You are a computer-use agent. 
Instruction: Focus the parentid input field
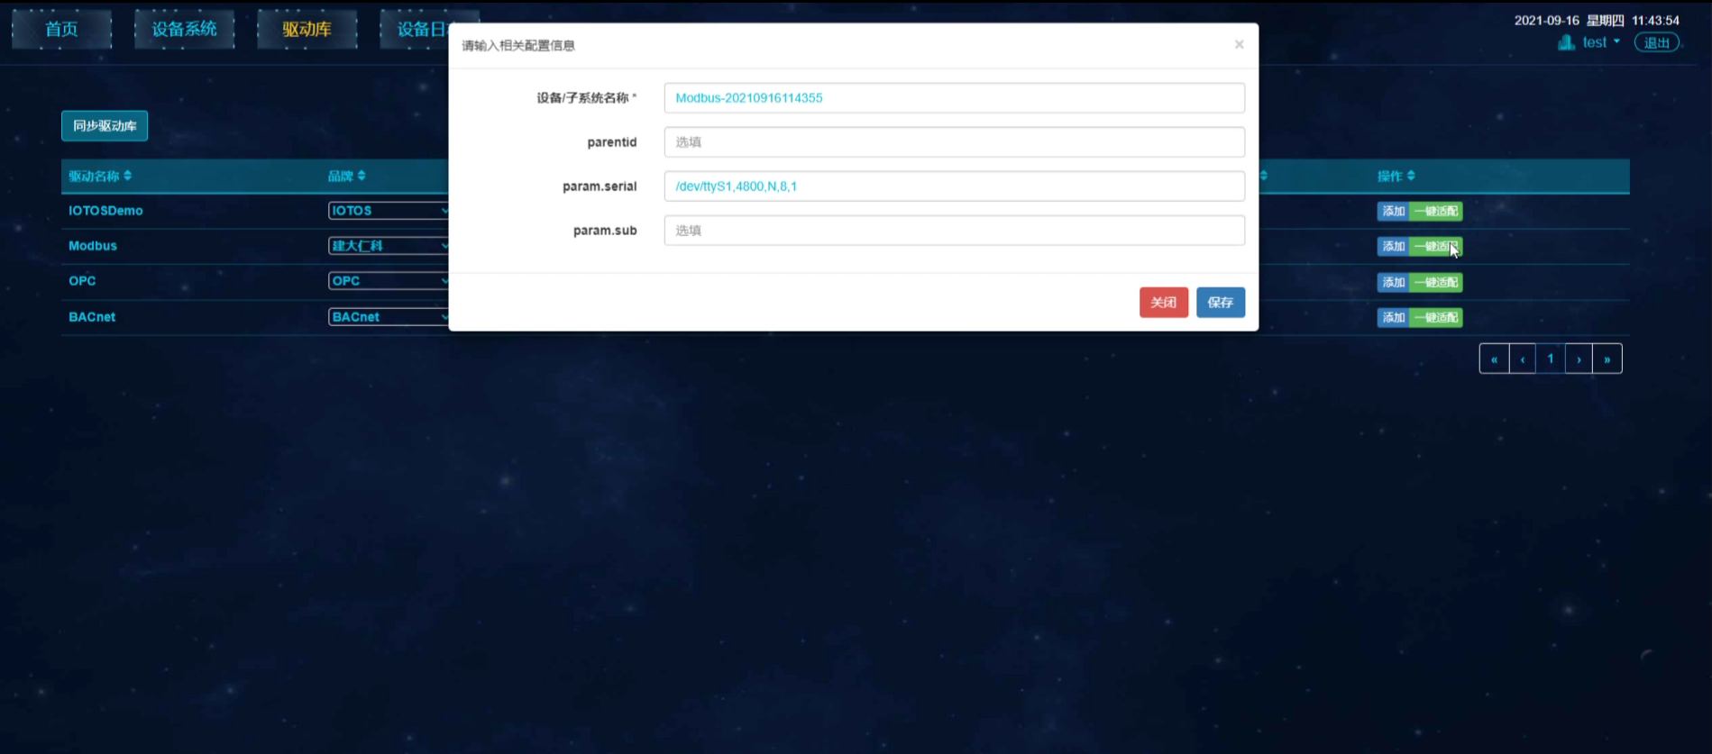click(954, 142)
